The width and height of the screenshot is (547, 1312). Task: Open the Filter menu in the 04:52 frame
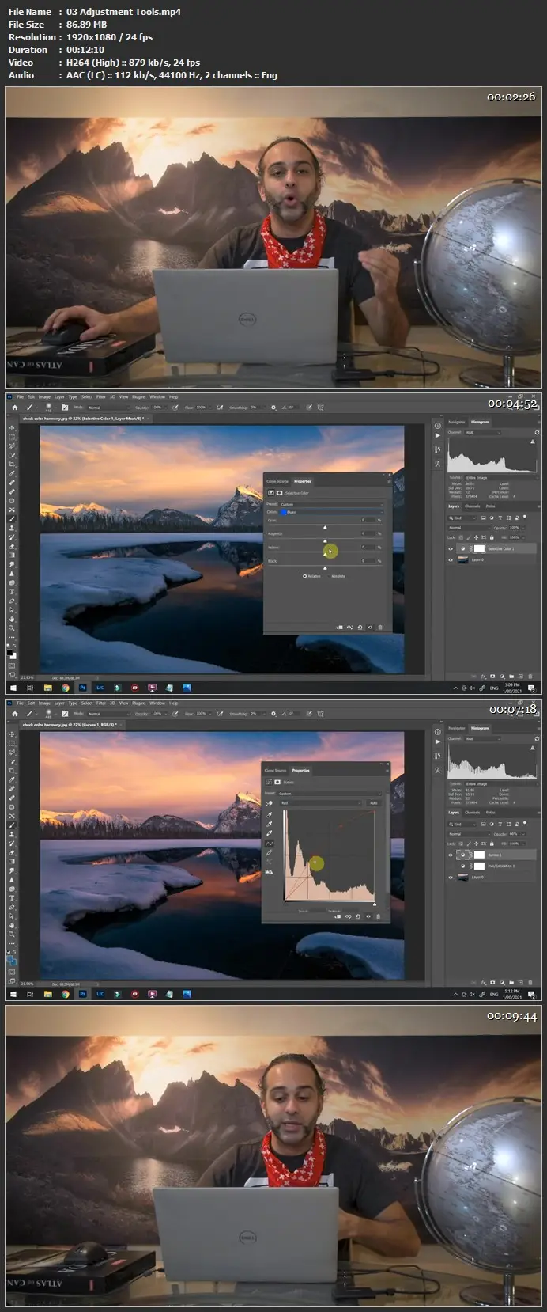coord(101,396)
